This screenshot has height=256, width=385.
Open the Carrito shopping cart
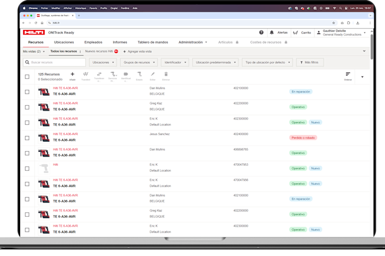[296, 32]
